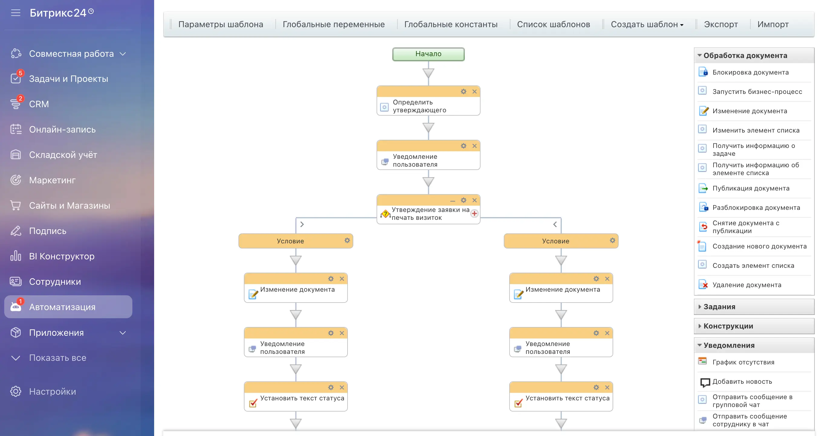Open 'Задачи и Проекты' sidebar icon

click(16, 79)
